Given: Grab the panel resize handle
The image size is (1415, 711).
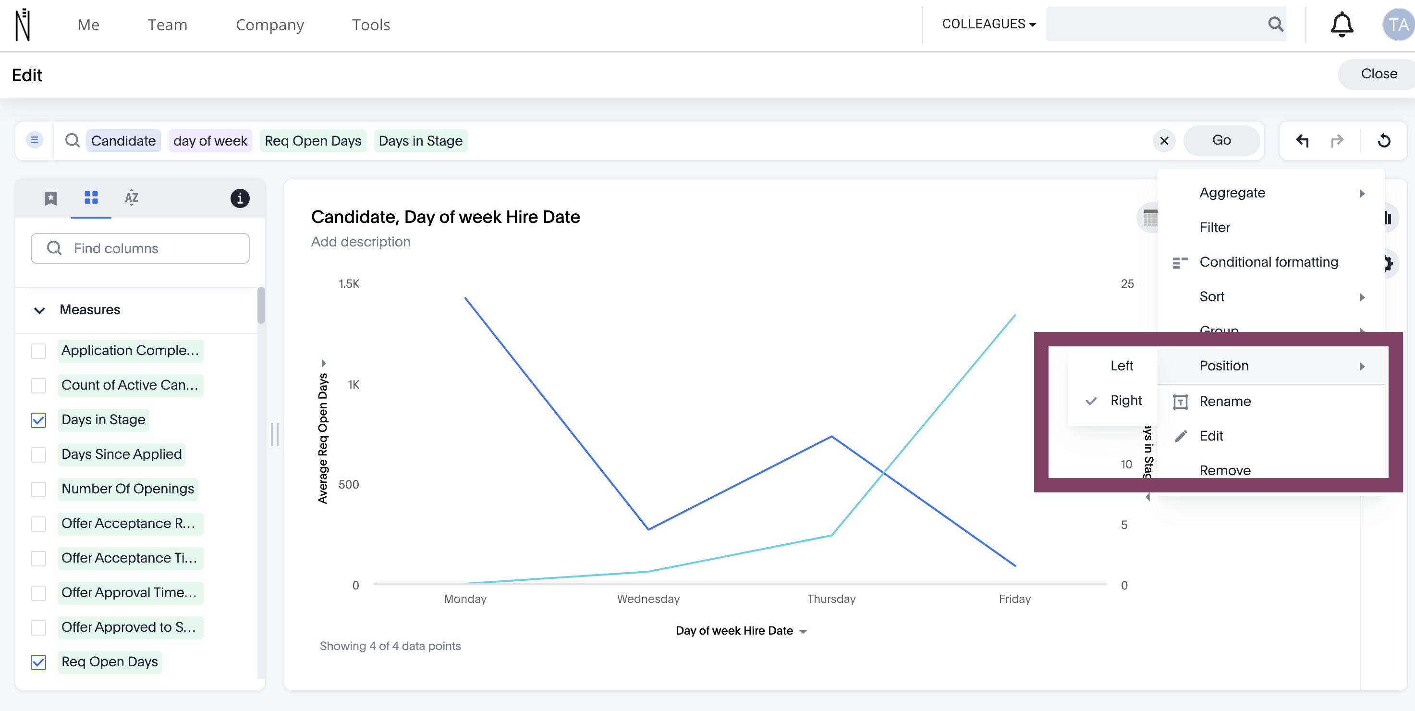Looking at the screenshot, I should pos(275,435).
